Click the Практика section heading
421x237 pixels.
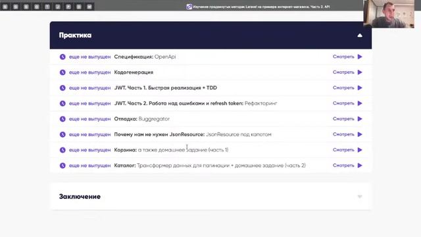tap(75, 35)
